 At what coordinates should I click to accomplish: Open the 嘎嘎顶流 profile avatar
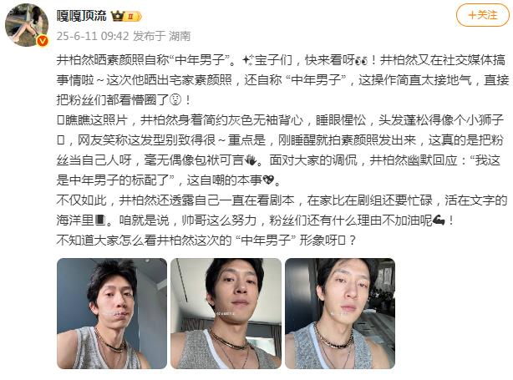click(x=27, y=25)
